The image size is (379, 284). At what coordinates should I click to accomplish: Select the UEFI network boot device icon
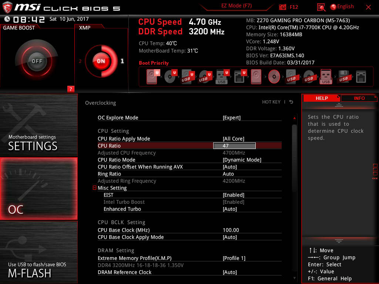click(x=241, y=77)
